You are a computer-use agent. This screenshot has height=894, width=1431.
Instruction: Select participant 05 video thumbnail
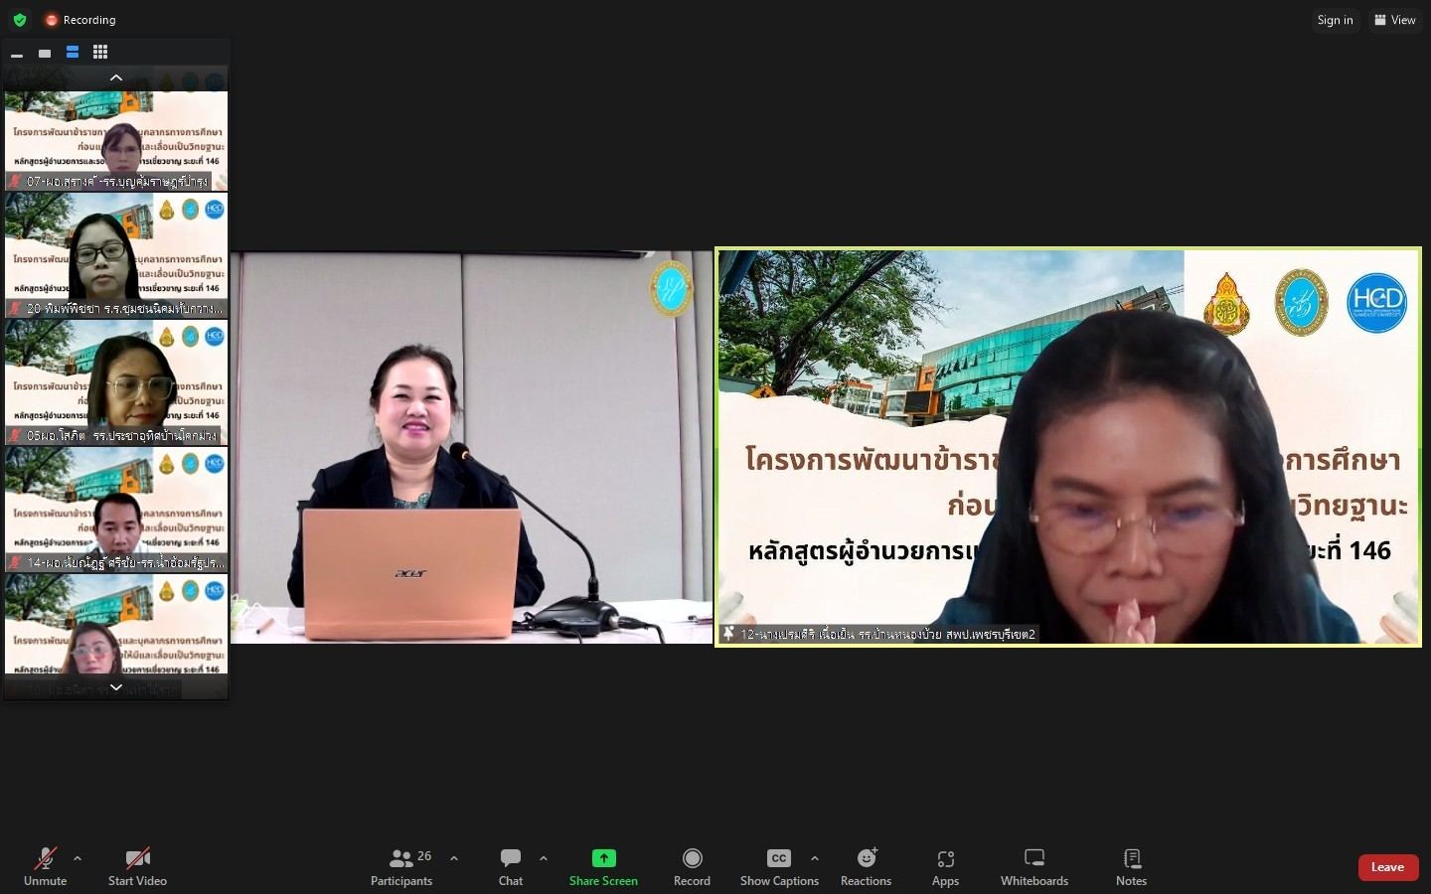click(116, 382)
